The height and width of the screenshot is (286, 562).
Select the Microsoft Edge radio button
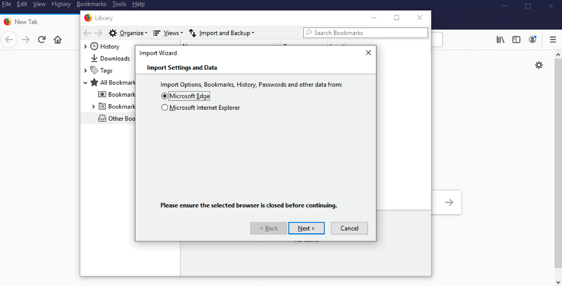click(165, 96)
